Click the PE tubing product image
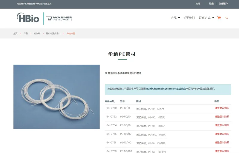The height and width of the screenshot is (153, 239). [x=56, y=97]
